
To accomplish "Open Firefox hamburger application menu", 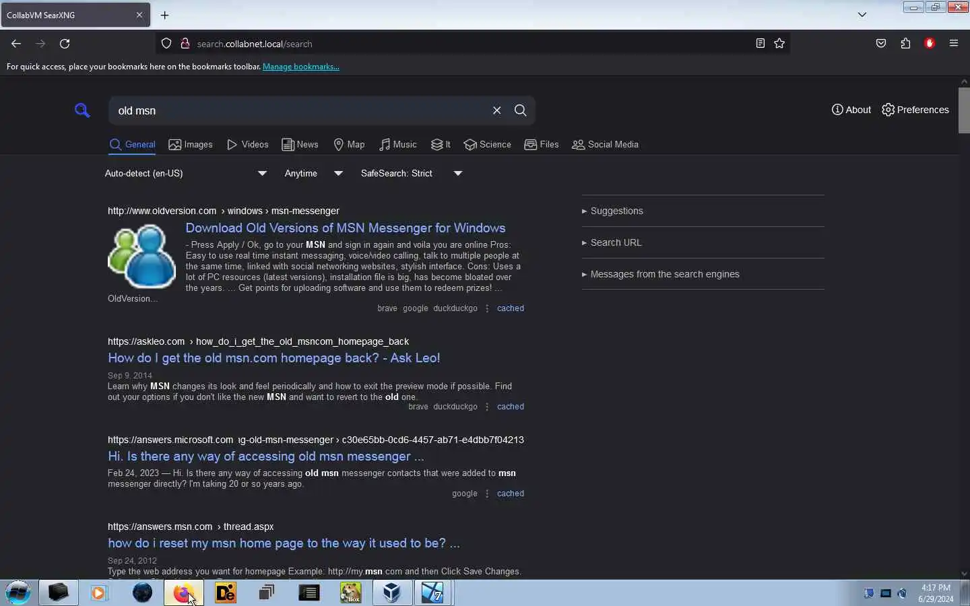I will tap(954, 44).
